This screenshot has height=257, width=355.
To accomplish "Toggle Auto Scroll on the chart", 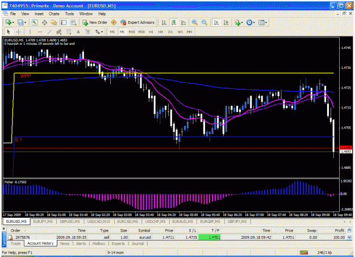I will pos(216,22).
